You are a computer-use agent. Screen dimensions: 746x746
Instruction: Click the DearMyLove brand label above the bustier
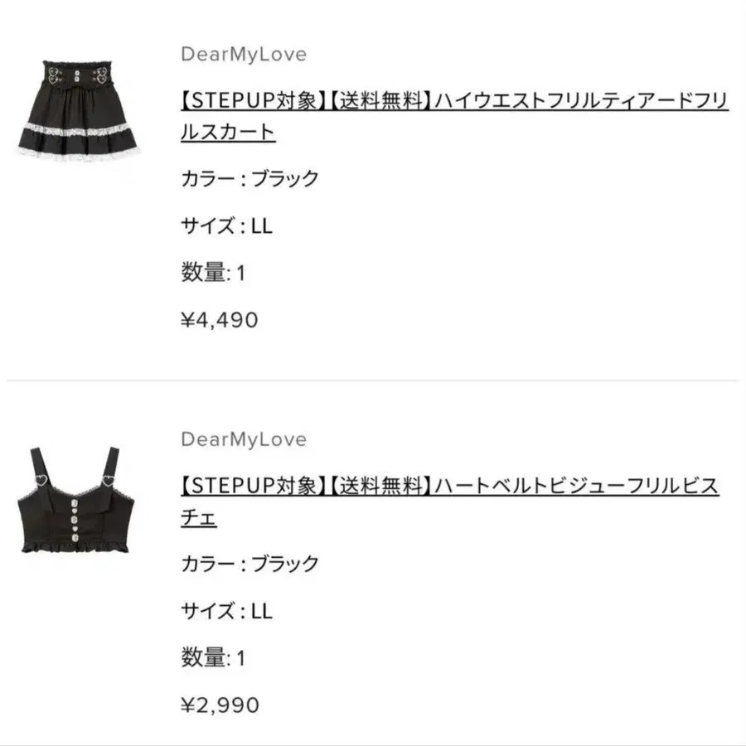[x=244, y=439]
